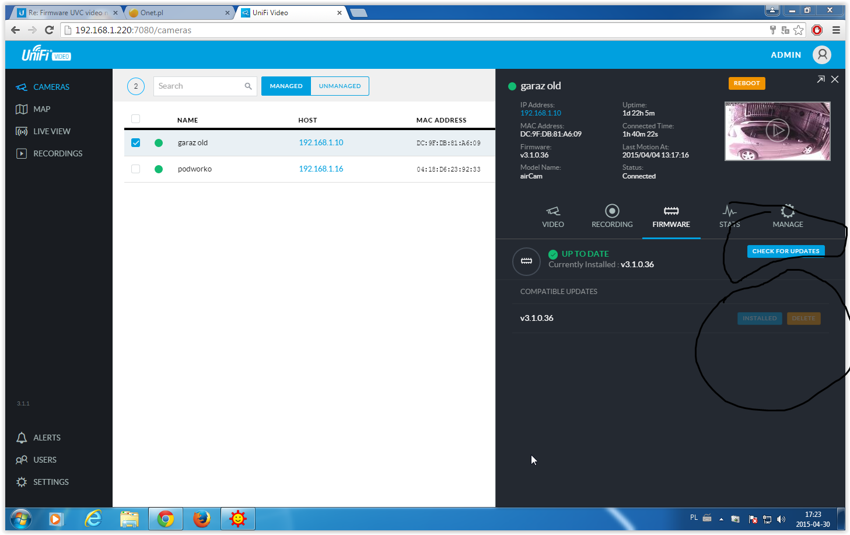Open Alerts in sidebar

[38, 438]
